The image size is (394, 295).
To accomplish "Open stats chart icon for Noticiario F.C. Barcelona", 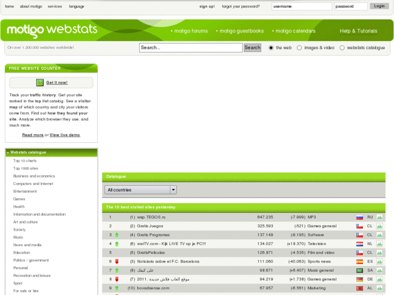I will [x=379, y=261].
